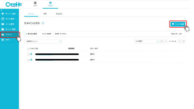This screenshot has width=194, height=109.
Task: Tick the first domain row checkbox
Action: coord(29,54)
